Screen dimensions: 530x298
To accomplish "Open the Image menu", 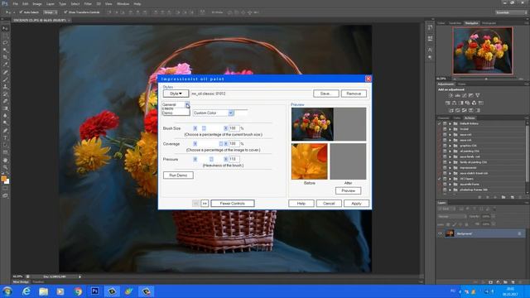I will (x=37, y=3).
